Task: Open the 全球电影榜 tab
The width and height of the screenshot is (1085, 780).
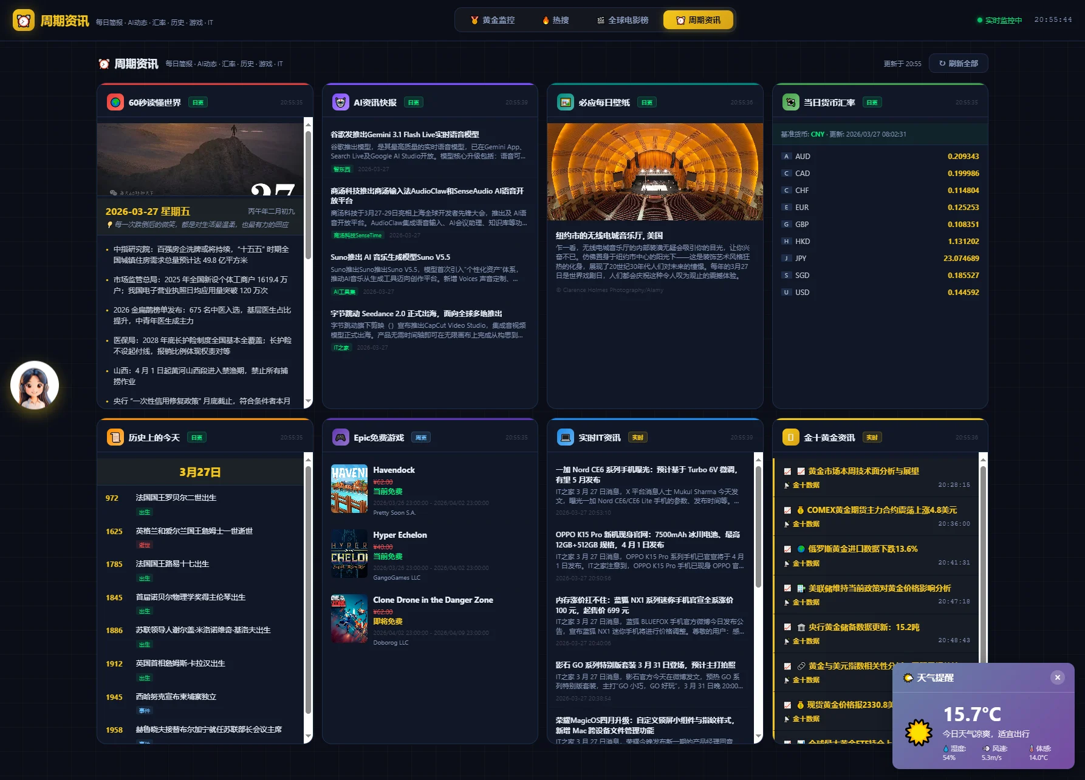Action: [623, 20]
